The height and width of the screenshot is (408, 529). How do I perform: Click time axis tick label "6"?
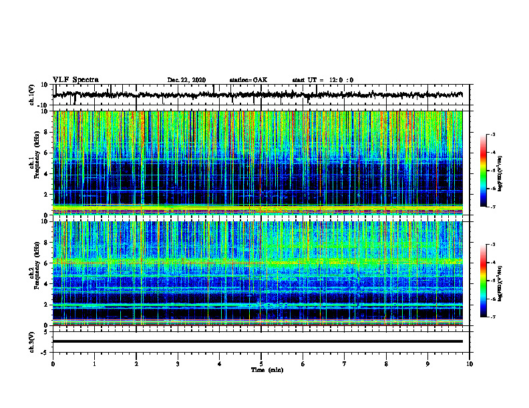pos(303,364)
